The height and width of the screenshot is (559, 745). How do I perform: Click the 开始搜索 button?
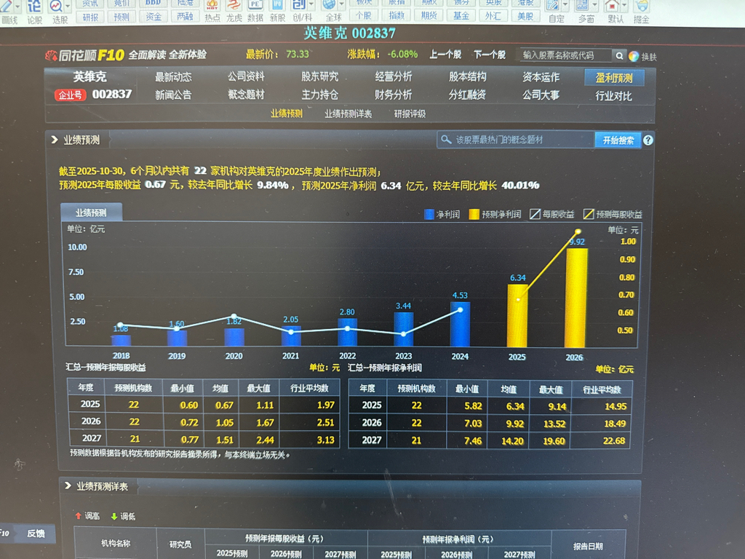pos(618,140)
